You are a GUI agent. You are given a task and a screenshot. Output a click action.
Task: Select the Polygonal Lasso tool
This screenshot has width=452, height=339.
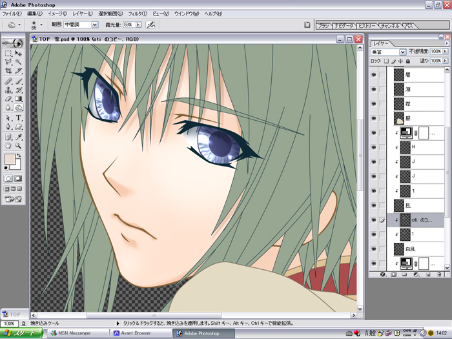tap(8, 62)
